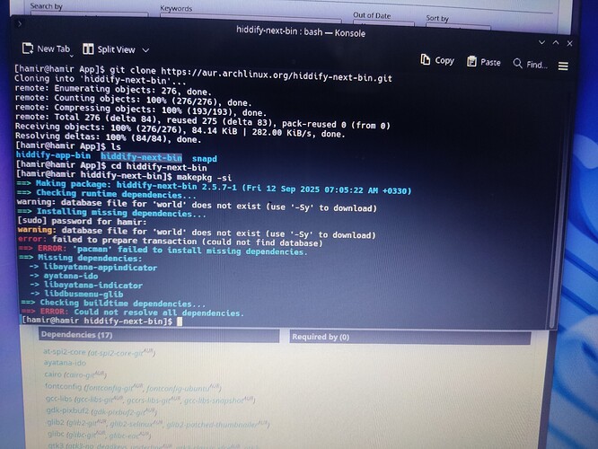Open the 'fontconfig' dependency link
598x449 pixels.
(64, 386)
